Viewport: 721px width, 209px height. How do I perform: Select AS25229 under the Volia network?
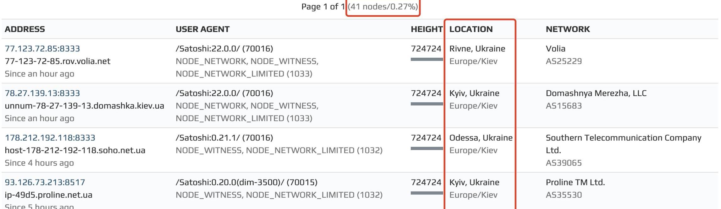[564, 61]
